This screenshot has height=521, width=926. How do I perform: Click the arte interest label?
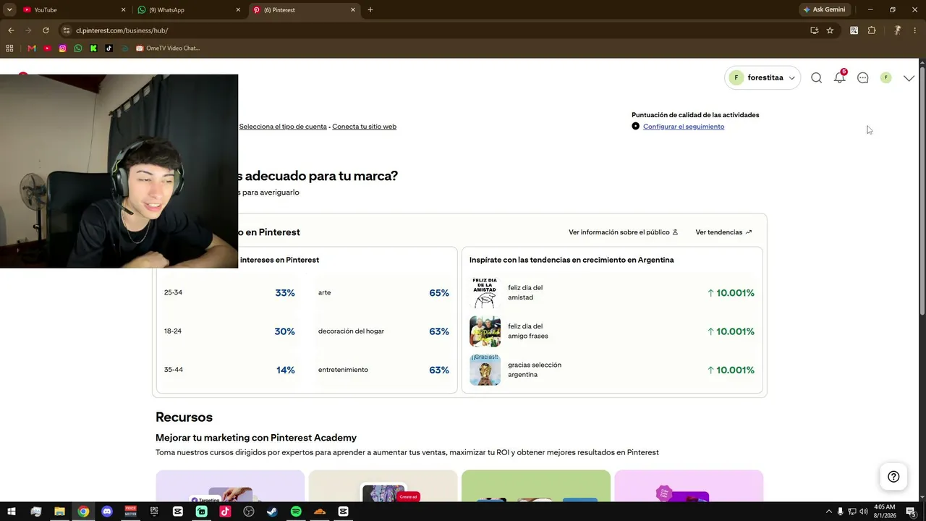[x=324, y=292]
